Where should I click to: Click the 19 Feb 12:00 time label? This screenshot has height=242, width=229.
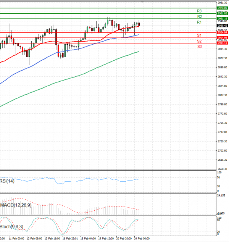coord(106,239)
